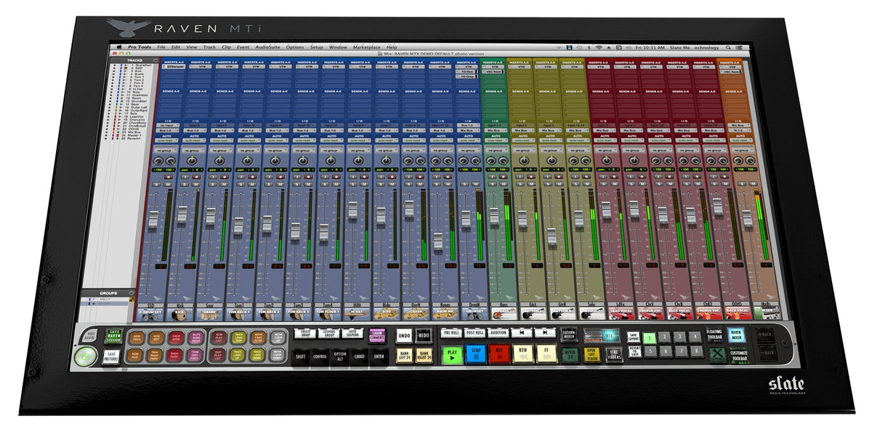Click the green Bass channel fader handle
The height and width of the screenshot is (432, 872).
(x=494, y=216)
